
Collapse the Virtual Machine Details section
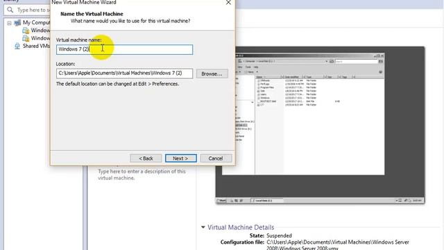tap(203, 227)
